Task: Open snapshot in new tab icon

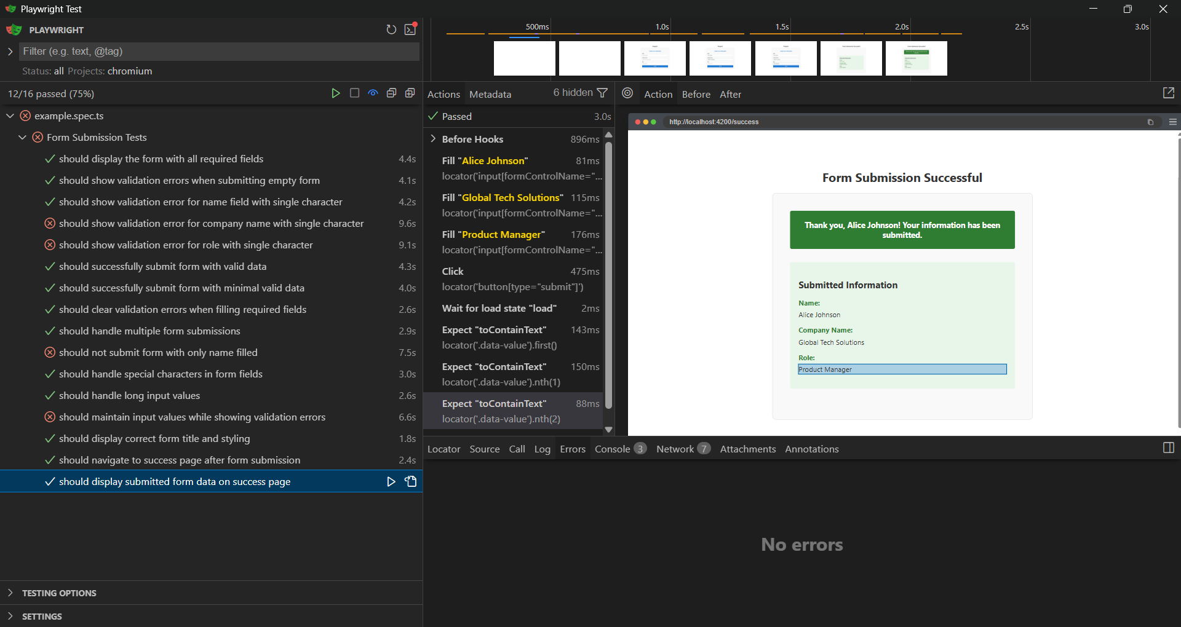Action: 1168,93
